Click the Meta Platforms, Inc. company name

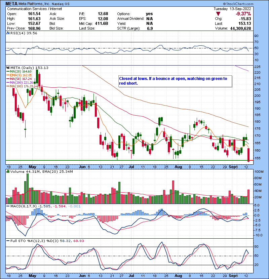point(34,4)
